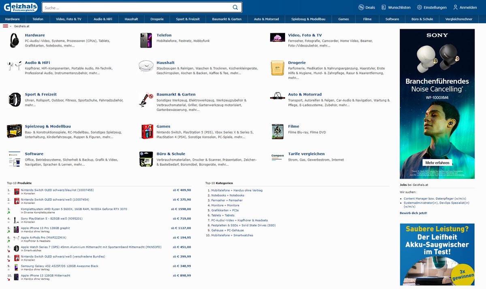The width and height of the screenshot is (486, 289).
Task: Click the Video, Foto & TV image
Action: point(277,38)
